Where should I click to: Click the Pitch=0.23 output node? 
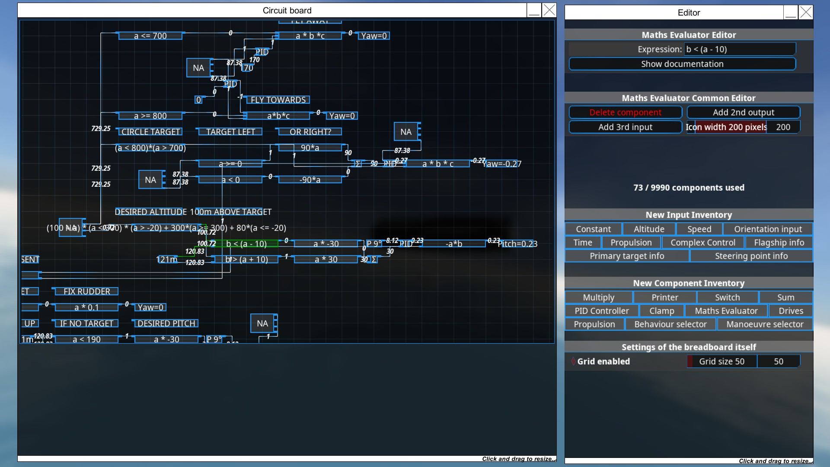(517, 244)
